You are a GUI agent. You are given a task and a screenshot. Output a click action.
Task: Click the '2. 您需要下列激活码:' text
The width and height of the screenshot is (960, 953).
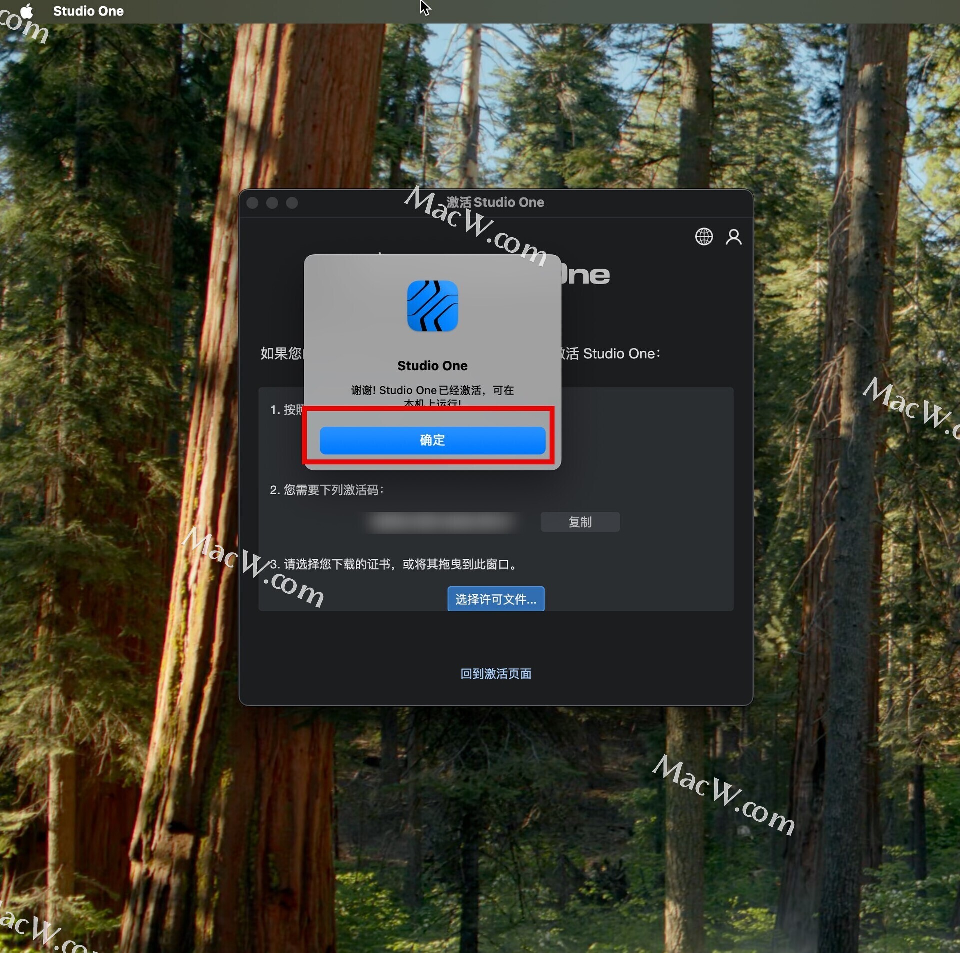click(327, 490)
